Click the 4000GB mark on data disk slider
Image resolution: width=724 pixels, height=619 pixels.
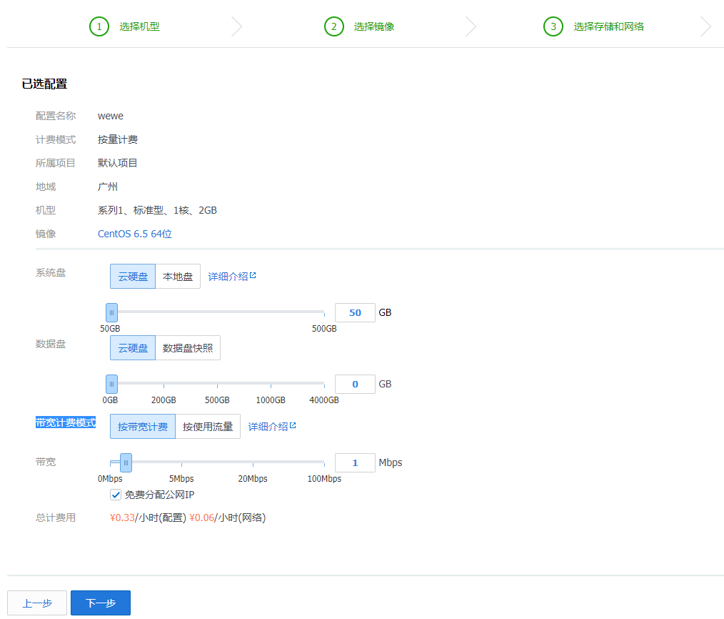pos(324,400)
